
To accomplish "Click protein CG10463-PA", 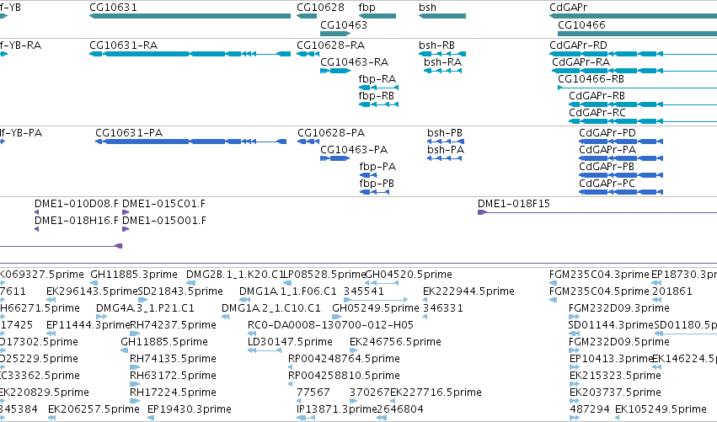I will pyautogui.click(x=335, y=158).
